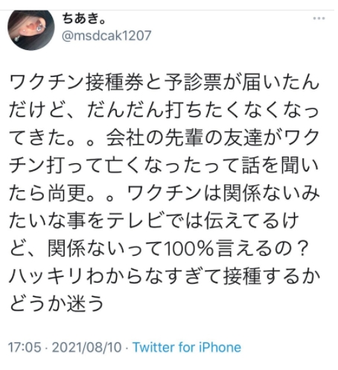Viewport: 338px width, 370px height.
Task: Open the three-dot more options menu
Action: pyautogui.click(x=319, y=18)
